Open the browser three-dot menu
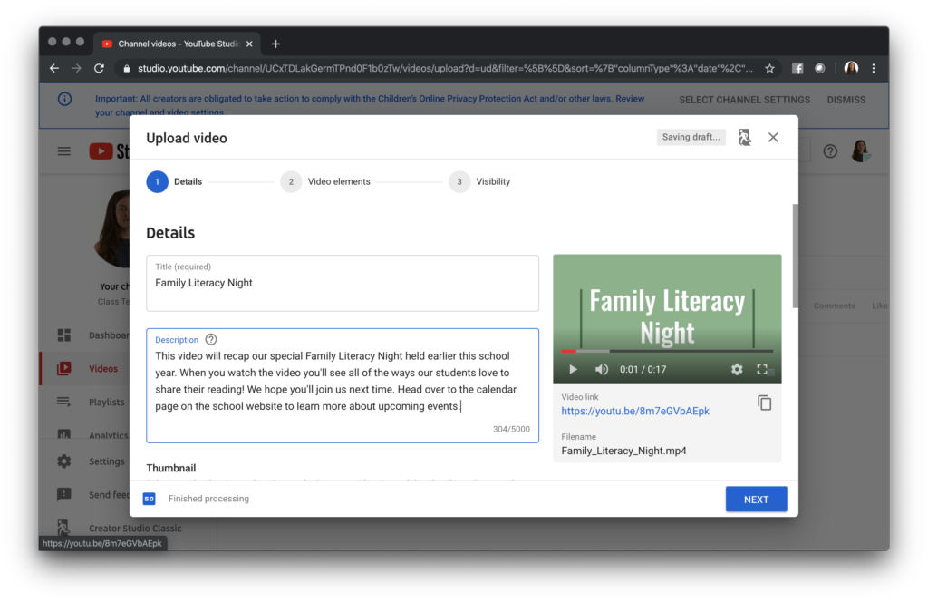Image resolution: width=928 pixels, height=602 pixels. [x=874, y=69]
